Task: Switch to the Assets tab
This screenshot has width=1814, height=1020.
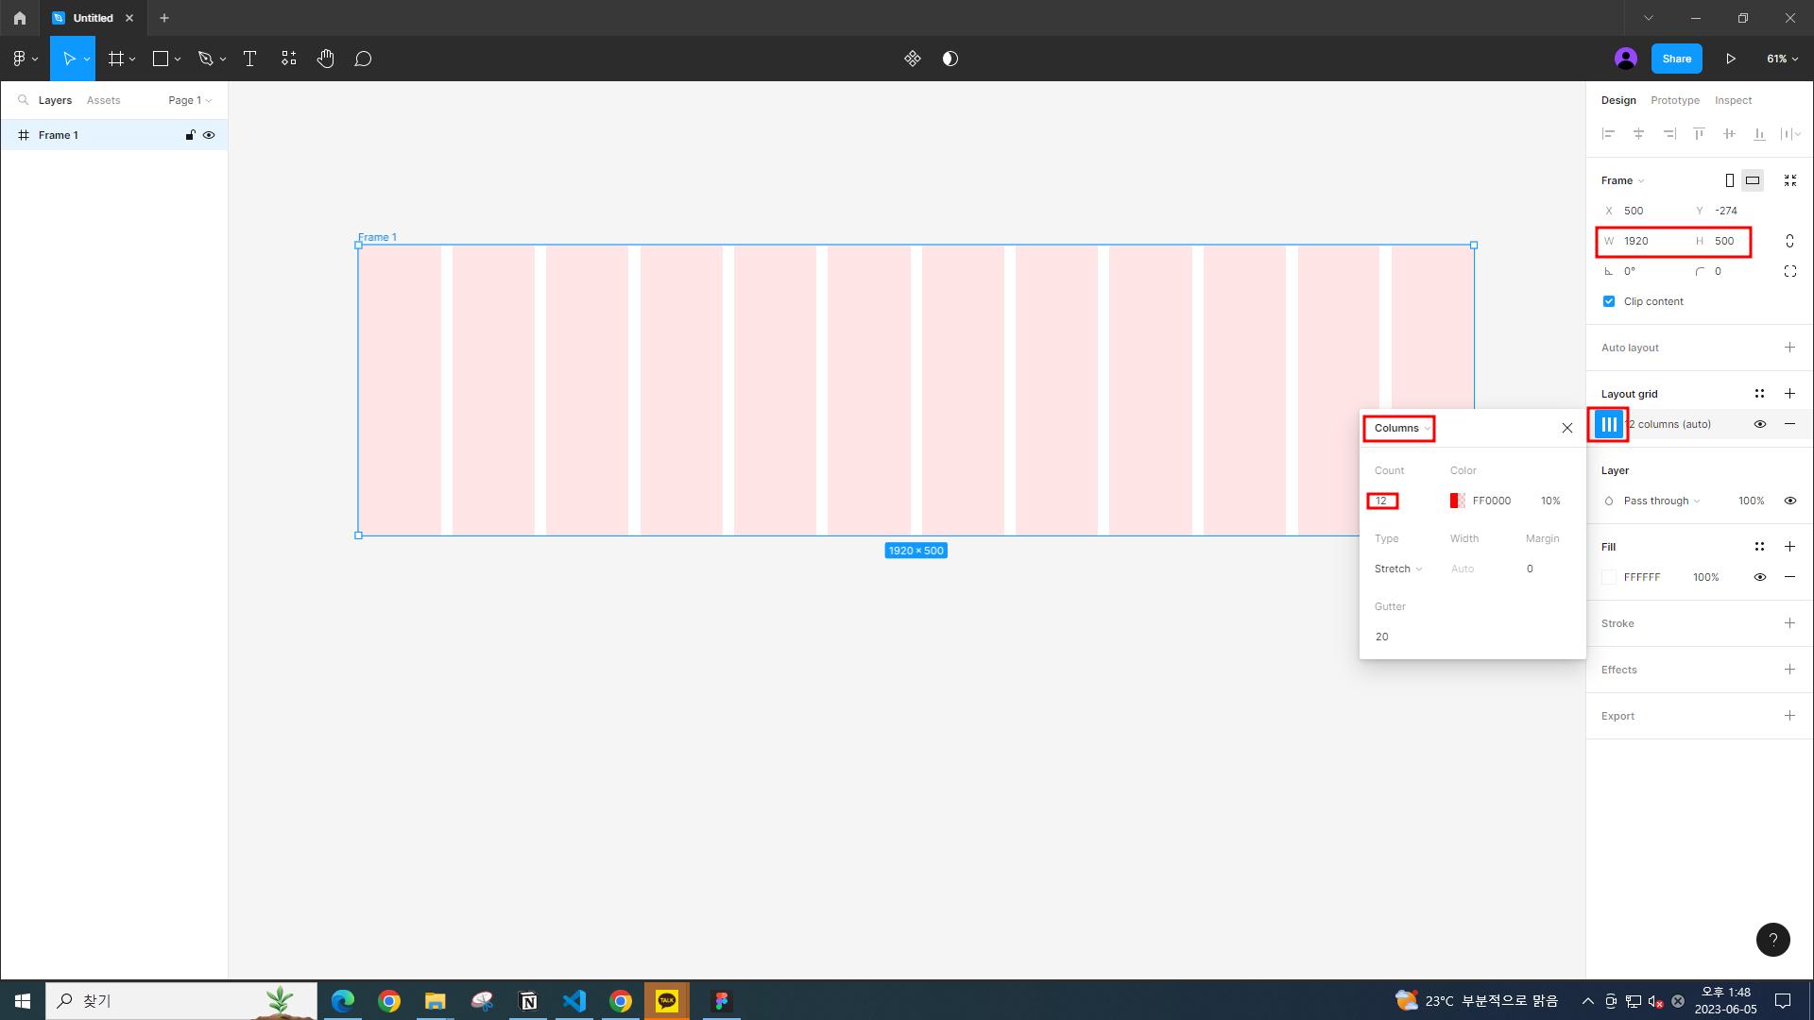Action: click(103, 100)
